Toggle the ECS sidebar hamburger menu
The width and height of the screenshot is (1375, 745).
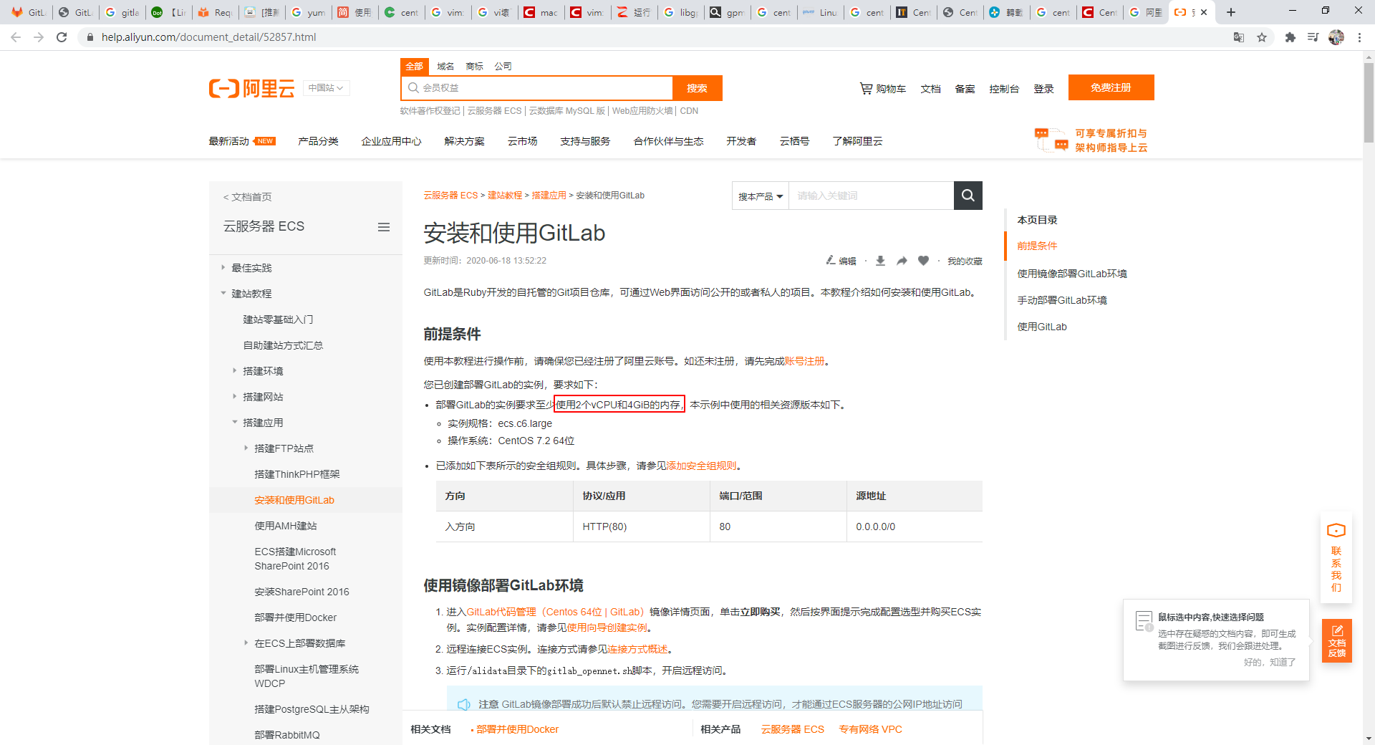[x=384, y=227]
